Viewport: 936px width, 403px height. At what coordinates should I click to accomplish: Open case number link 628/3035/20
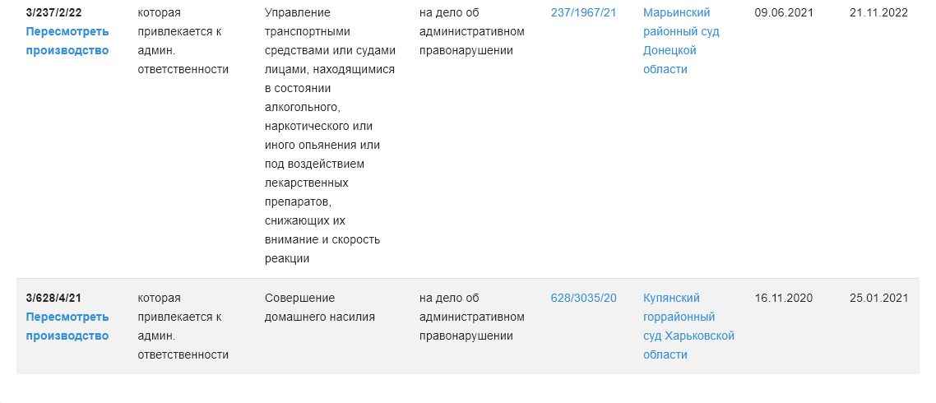pyautogui.click(x=583, y=299)
